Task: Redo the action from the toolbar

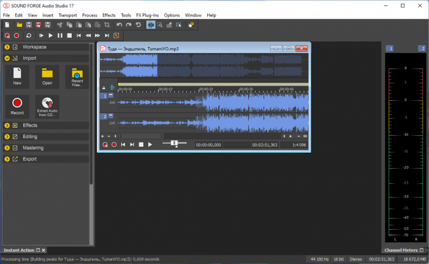Action: coord(129,25)
